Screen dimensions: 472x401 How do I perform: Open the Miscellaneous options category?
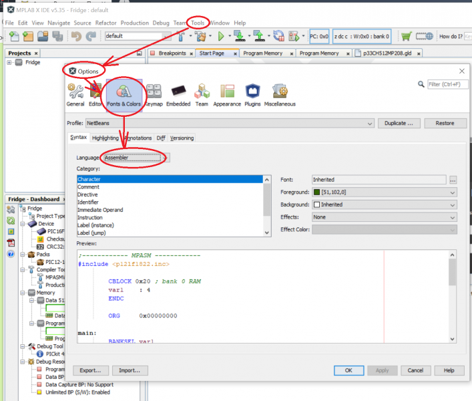pyautogui.click(x=280, y=95)
